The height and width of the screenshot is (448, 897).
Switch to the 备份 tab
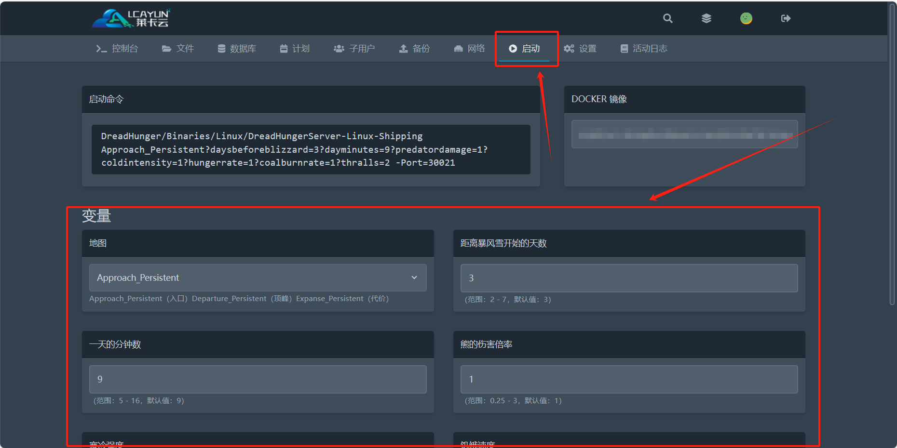(x=414, y=49)
